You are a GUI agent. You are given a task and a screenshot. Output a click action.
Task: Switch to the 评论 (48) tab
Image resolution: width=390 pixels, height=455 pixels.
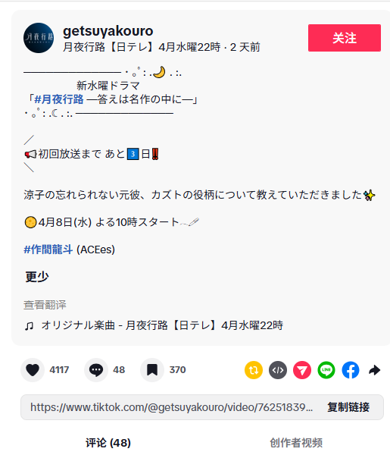[x=108, y=443]
